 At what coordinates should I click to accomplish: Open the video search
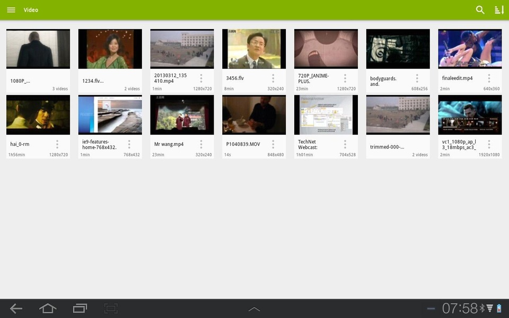480,10
